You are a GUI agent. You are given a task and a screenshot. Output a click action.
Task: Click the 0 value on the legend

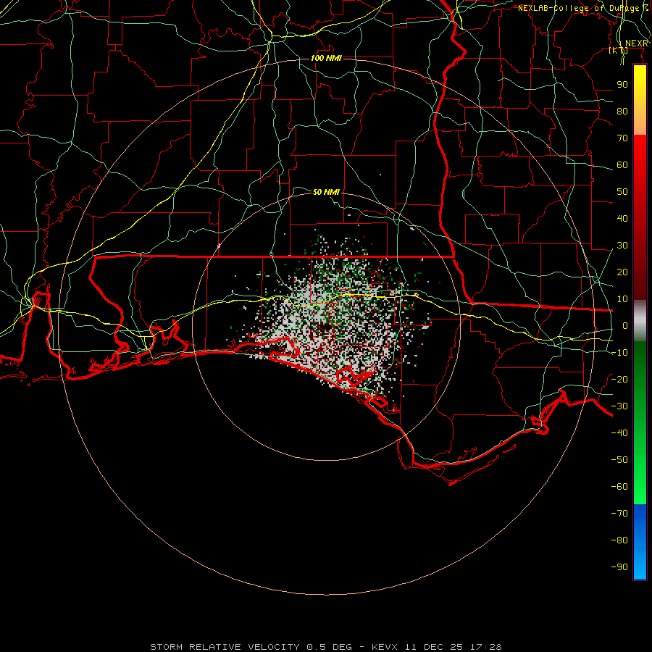(x=625, y=326)
